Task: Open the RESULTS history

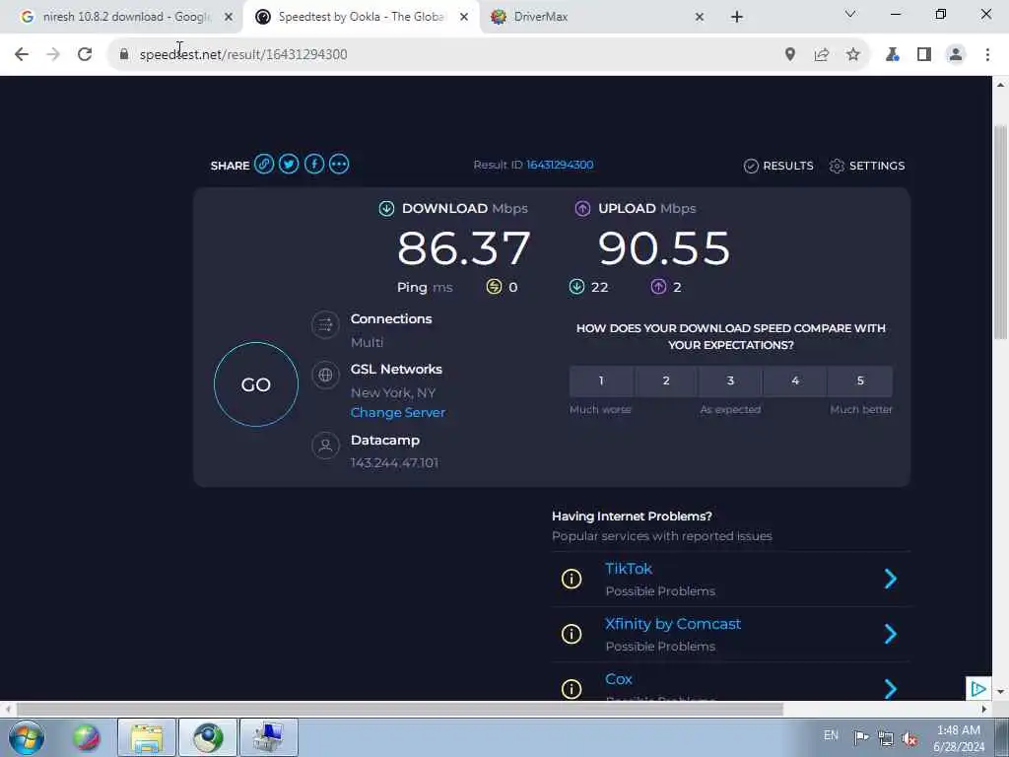Action: coord(778,166)
